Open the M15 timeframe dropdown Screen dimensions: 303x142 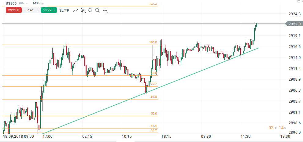pyautogui.click(x=39, y=3)
